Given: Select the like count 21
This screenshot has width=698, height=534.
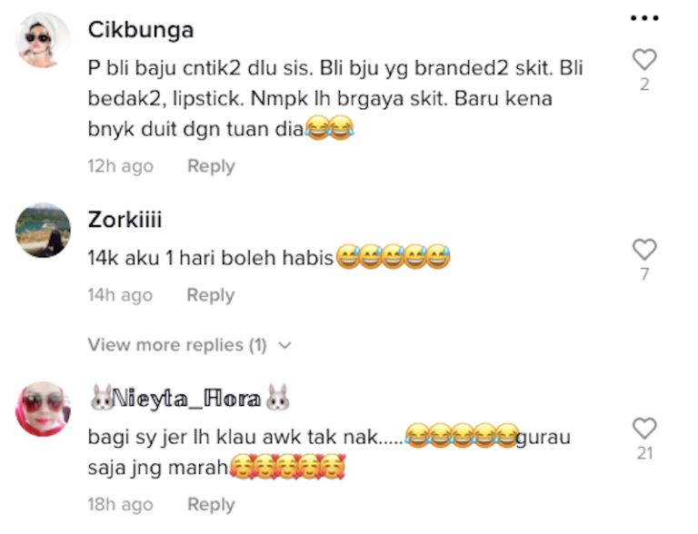Looking at the screenshot, I should point(644,453).
